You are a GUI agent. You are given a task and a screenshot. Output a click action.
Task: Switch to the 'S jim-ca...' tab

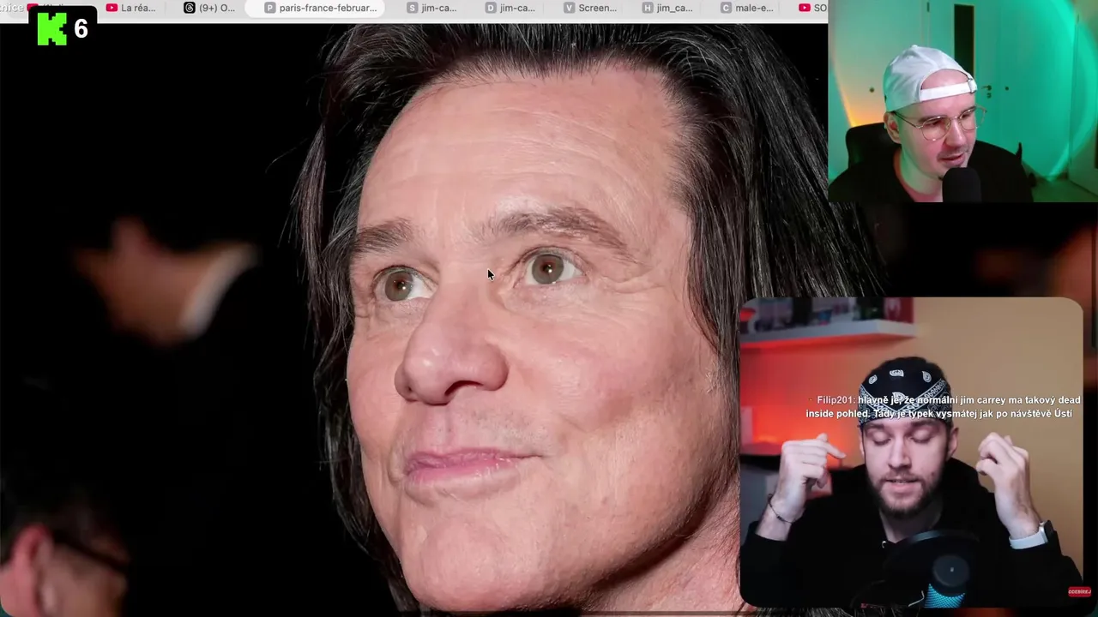(431, 8)
